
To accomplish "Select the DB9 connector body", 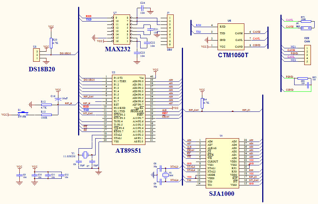I will 170,31.
